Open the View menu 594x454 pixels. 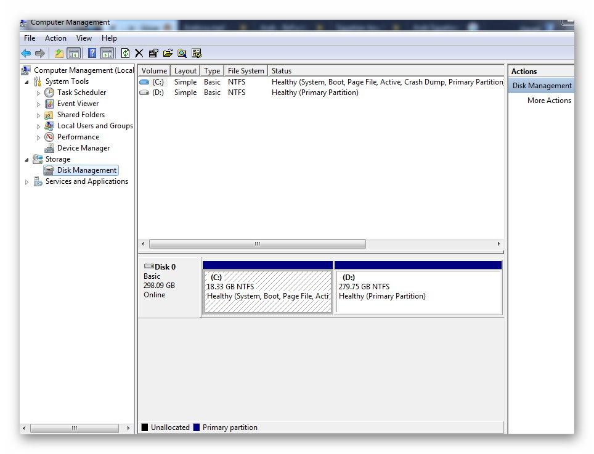click(84, 38)
